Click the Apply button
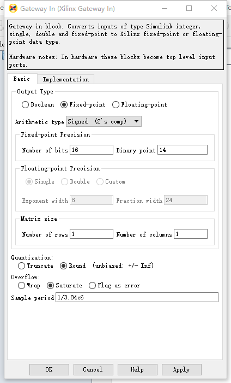This screenshot has width=231, height=383. coord(181,369)
